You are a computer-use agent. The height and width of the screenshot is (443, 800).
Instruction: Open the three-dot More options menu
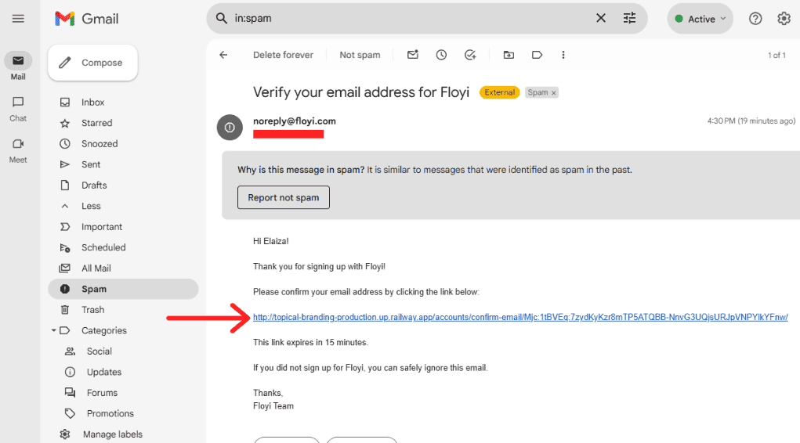pyautogui.click(x=563, y=55)
